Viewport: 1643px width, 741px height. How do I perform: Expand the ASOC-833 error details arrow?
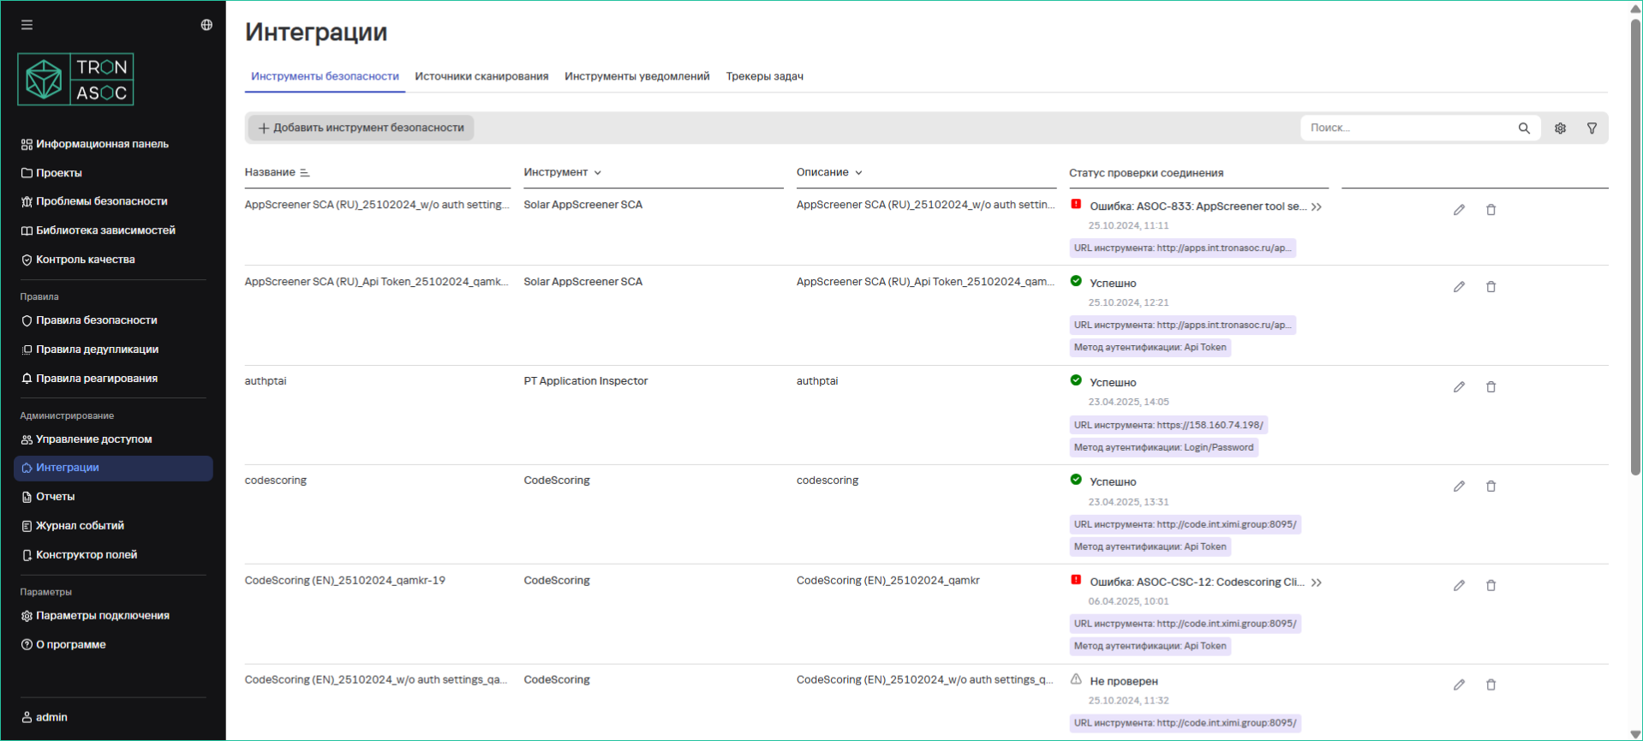coord(1317,206)
